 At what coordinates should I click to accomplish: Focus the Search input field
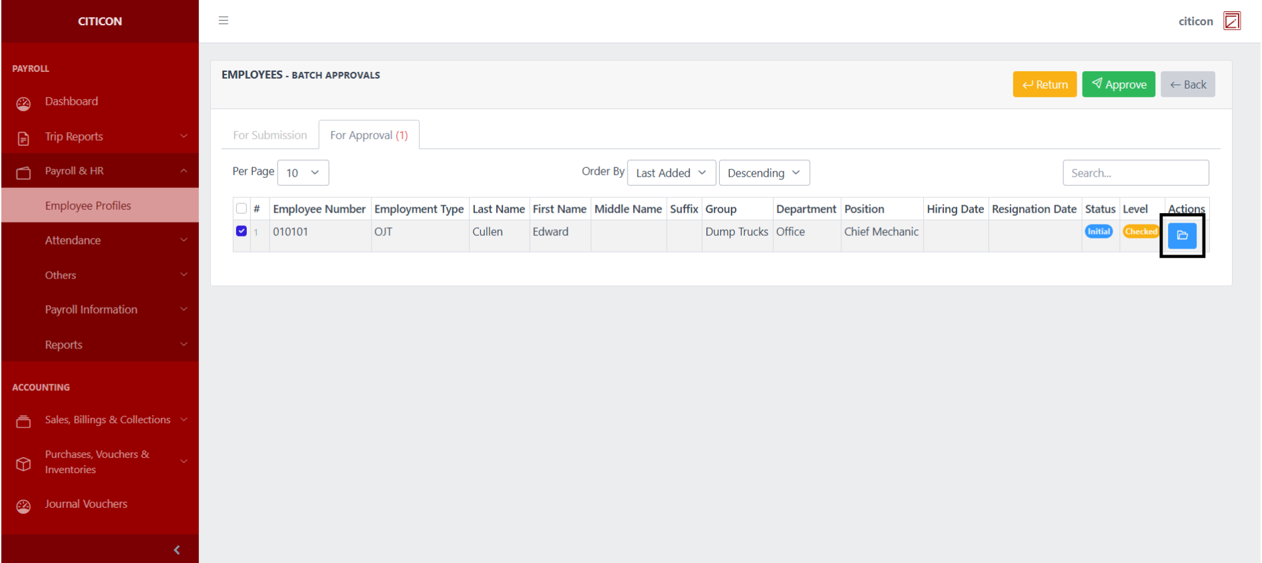[x=1135, y=173]
